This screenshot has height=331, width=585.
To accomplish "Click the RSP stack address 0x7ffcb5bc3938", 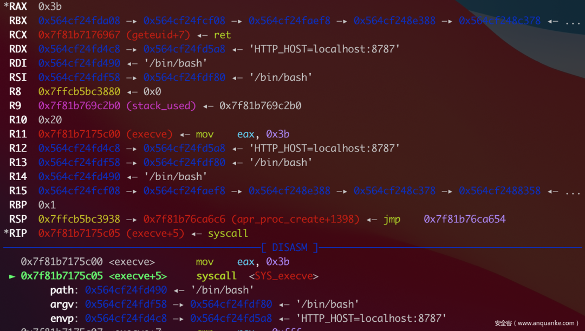I will pos(79,219).
